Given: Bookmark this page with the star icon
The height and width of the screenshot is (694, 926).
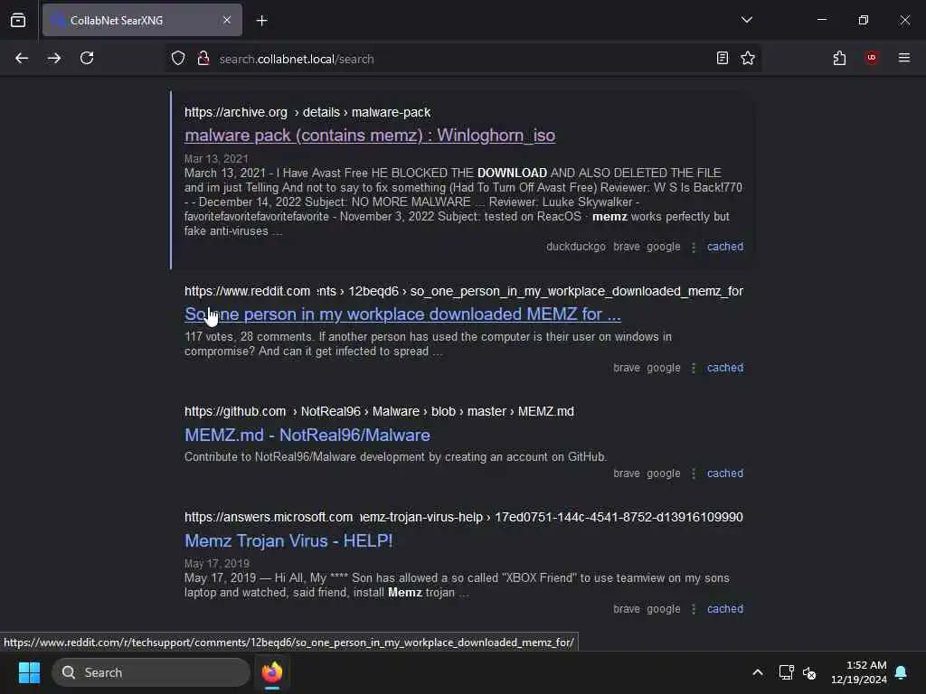Looking at the screenshot, I should point(748,59).
